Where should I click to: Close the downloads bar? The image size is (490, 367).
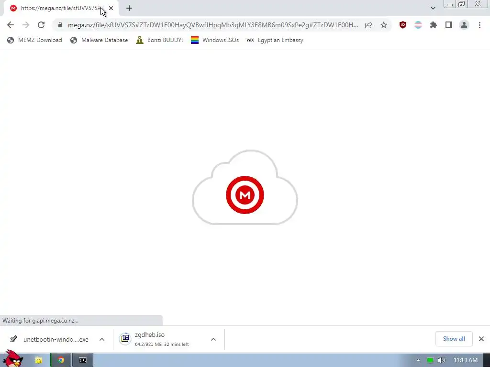click(481, 339)
